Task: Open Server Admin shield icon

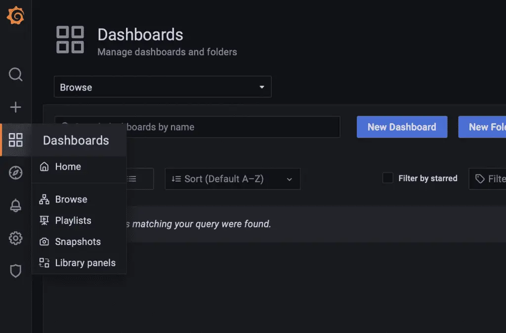Action: point(16,271)
